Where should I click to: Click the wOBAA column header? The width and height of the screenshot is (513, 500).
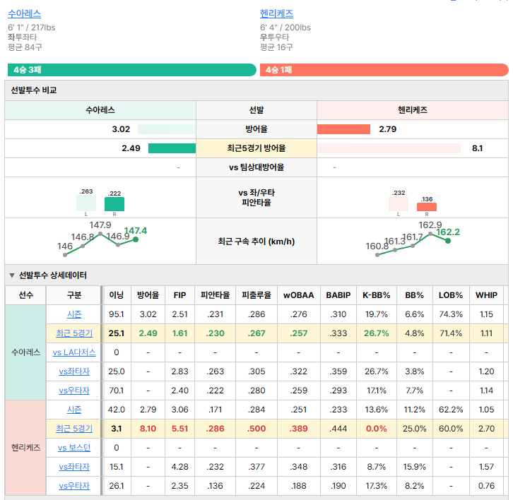[x=299, y=295]
